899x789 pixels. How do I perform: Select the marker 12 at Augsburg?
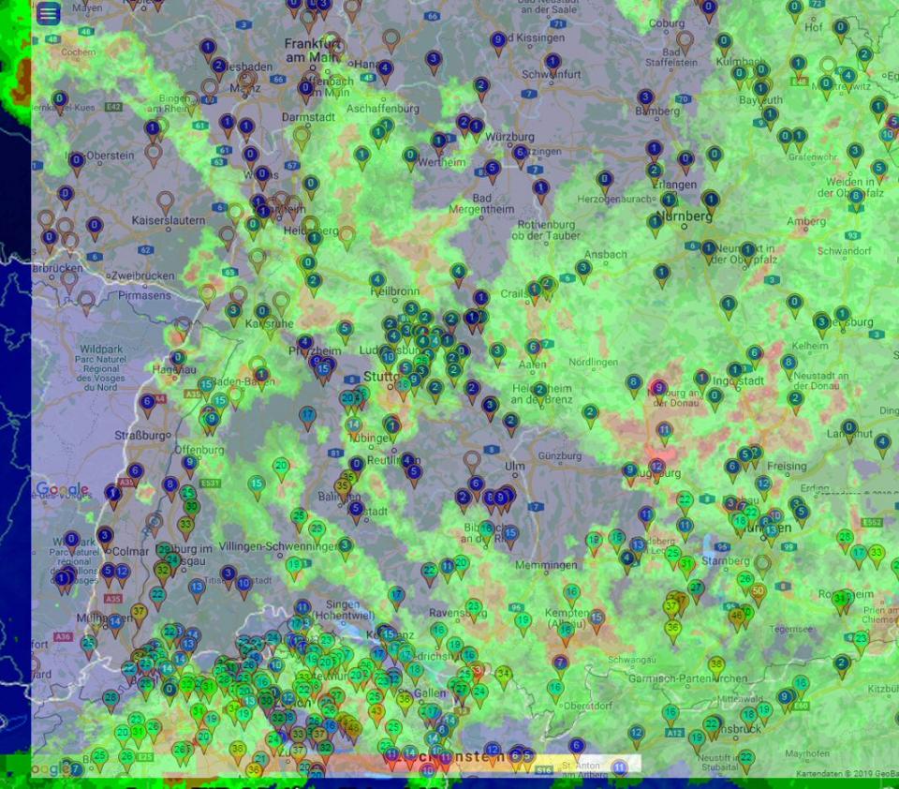click(657, 467)
